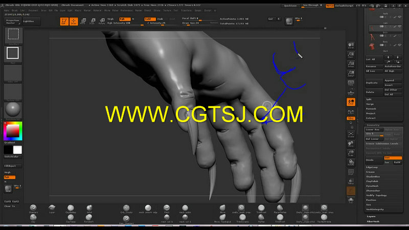Select the Move brush
Viewport: 409px width, 230px height.
(x=222, y=209)
